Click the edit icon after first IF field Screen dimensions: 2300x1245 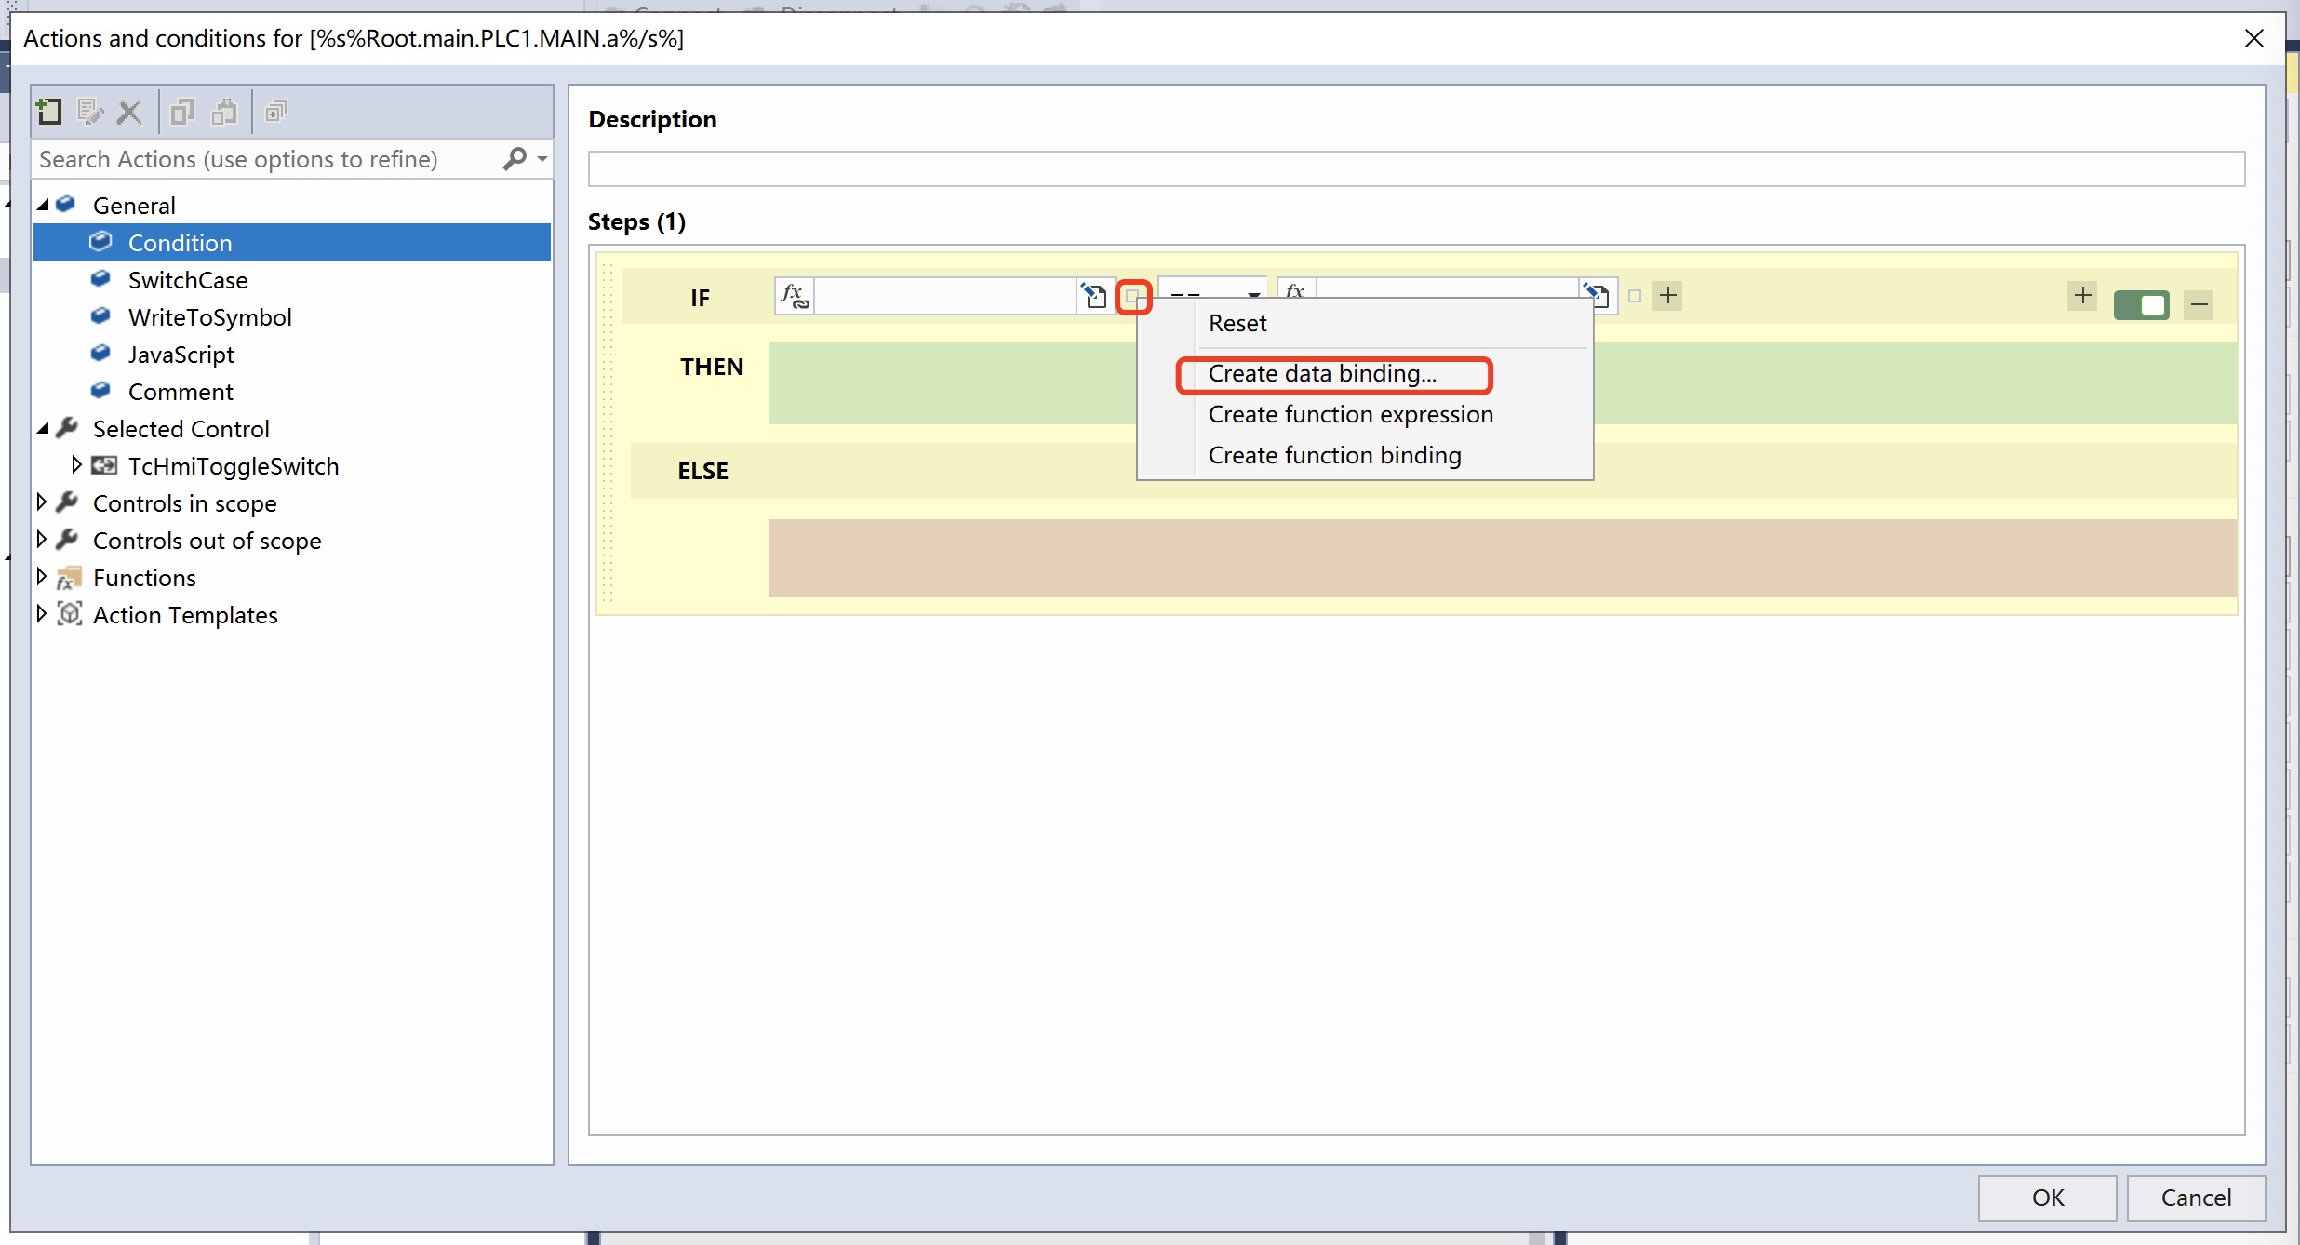click(x=1094, y=296)
